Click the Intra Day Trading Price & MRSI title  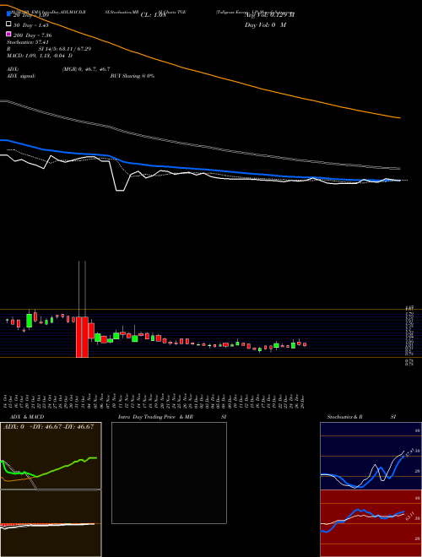click(172, 417)
